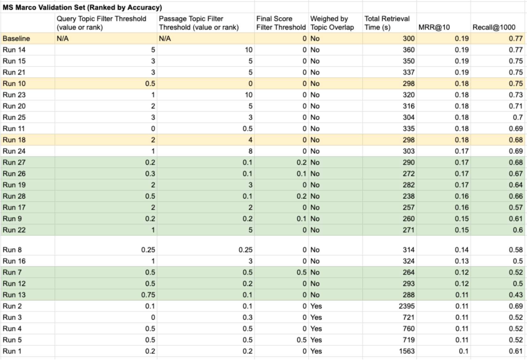Select Run 16's MRR@10 value 0.13
The width and height of the screenshot is (527, 360).
pos(462,261)
